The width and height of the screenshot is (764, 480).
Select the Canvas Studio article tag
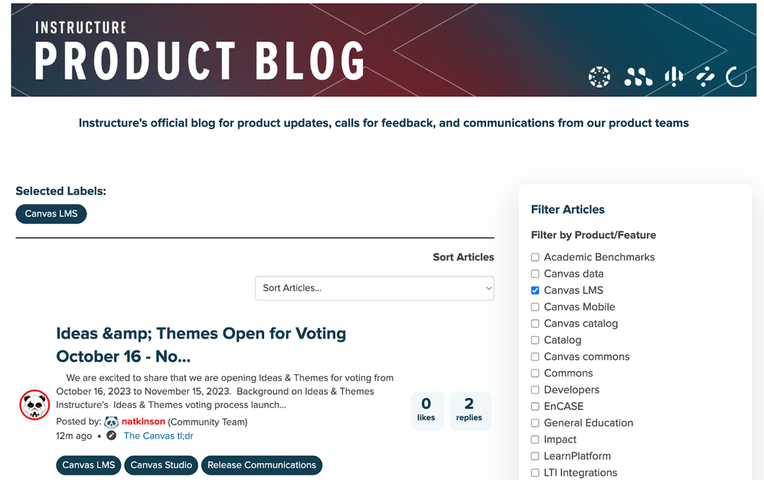coord(162,465)
